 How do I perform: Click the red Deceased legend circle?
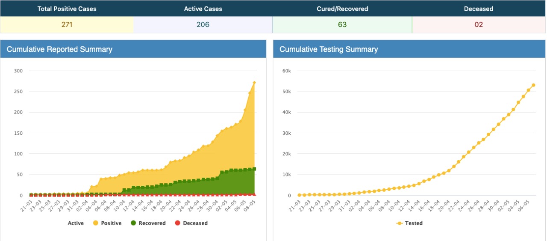pos(178,223)
